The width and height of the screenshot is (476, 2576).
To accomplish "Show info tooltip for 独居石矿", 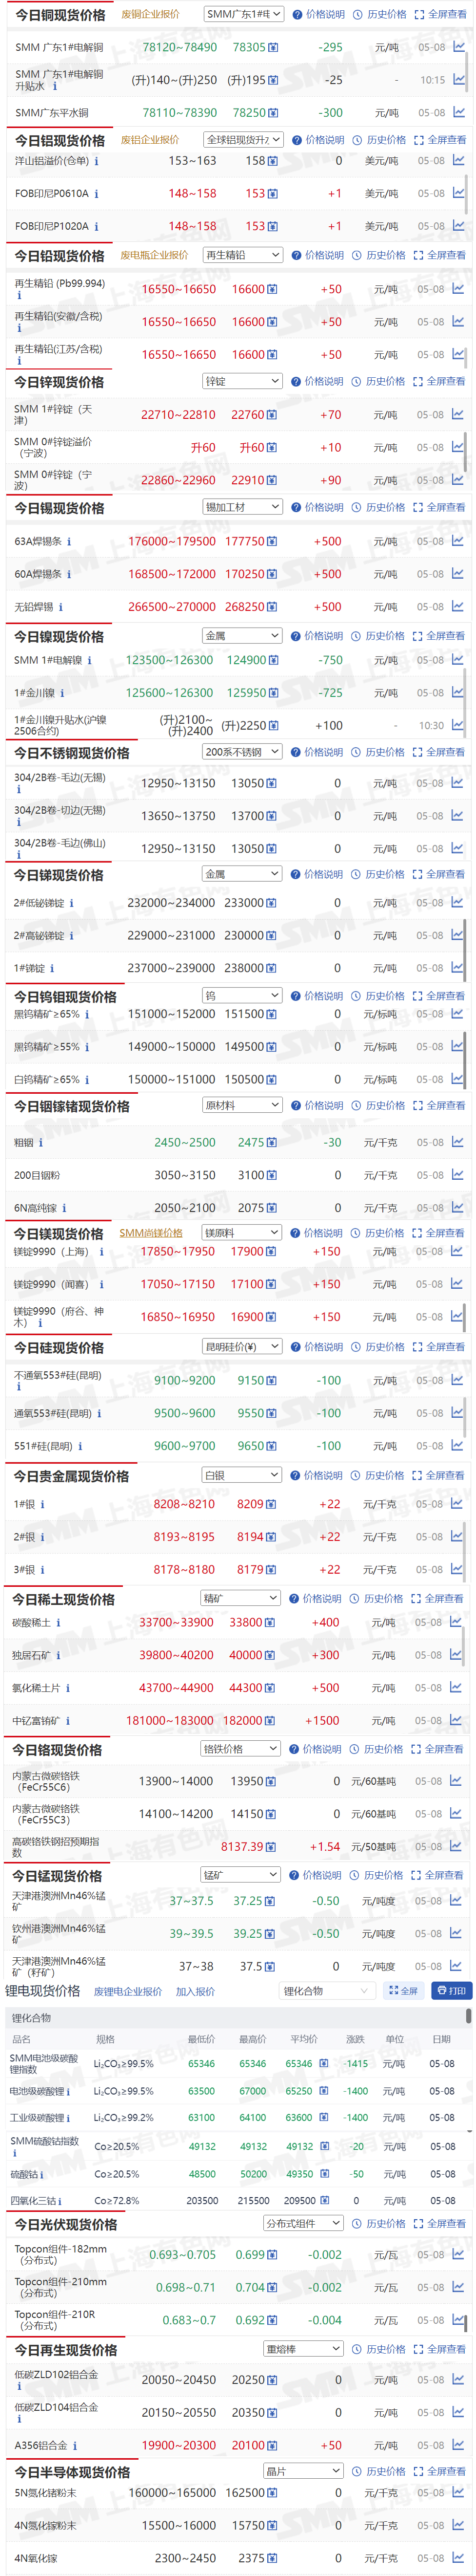I will pos(57,1656).
